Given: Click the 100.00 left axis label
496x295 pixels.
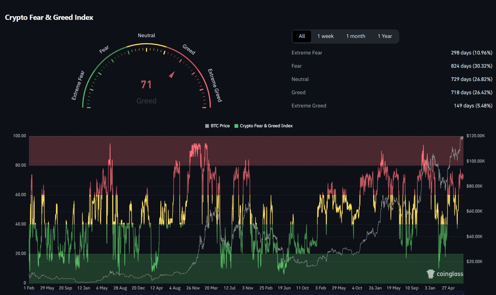Looking at the screenshot, I should 19,136.
